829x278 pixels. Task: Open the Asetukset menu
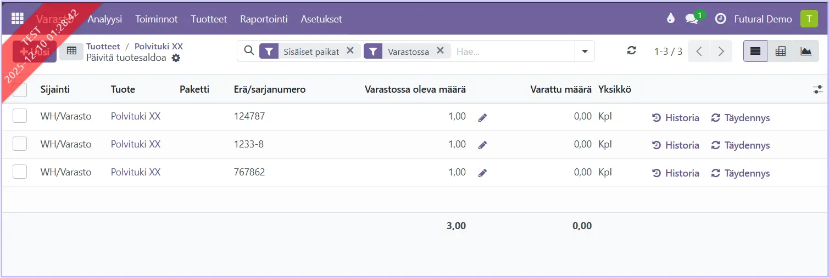coord(321,19)
